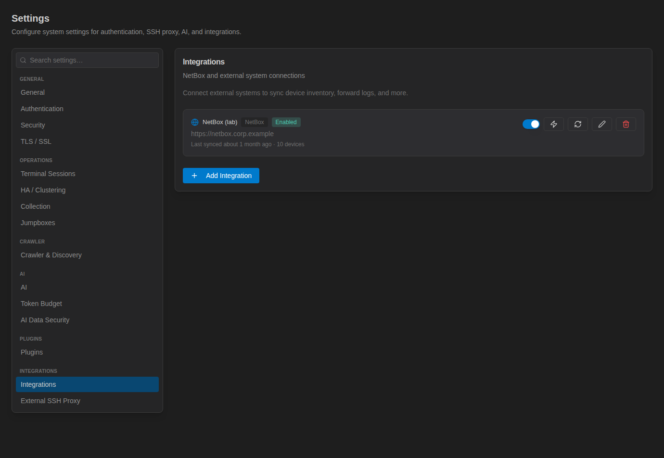Image resolution: width=664 pixels, height=458 pixels.
Task: Select the highlighted Integrations item
Action: click(x=87, y=384)
